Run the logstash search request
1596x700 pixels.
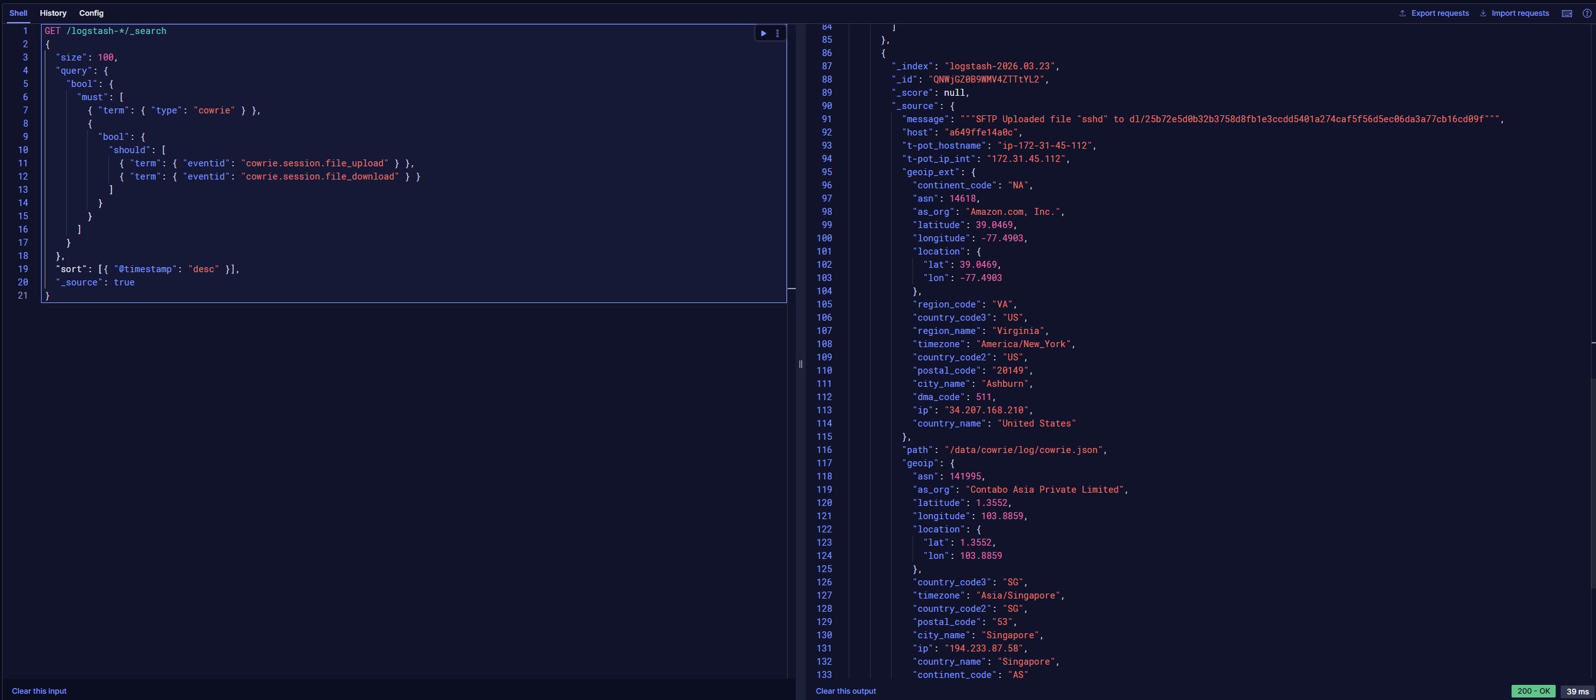tap(763, 33)
